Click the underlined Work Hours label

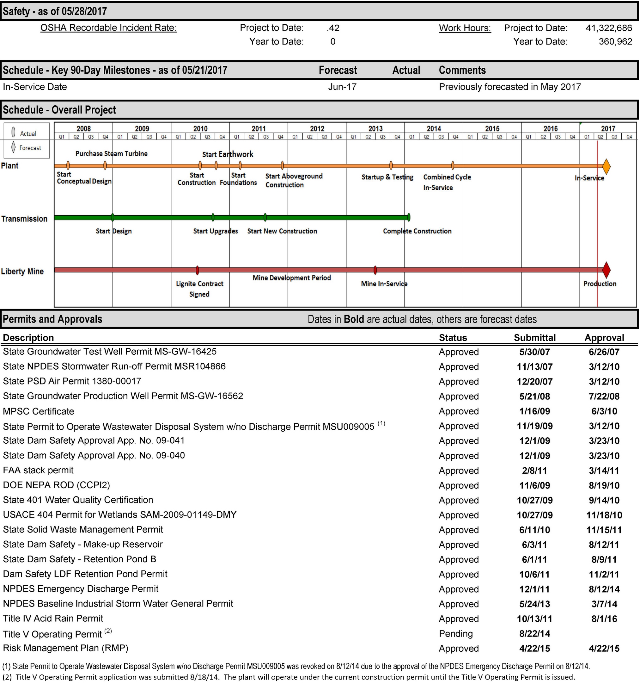(x=465, y=28)
